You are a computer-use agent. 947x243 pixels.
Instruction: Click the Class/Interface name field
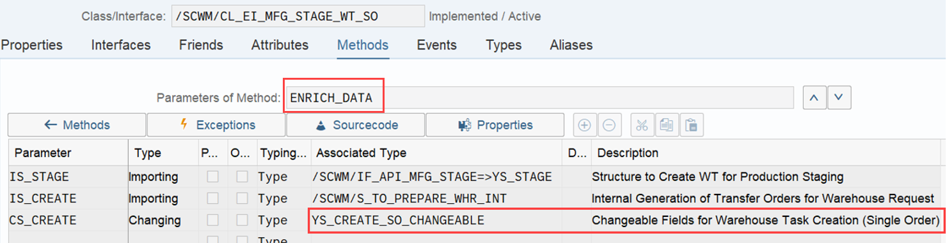(298, 16)
